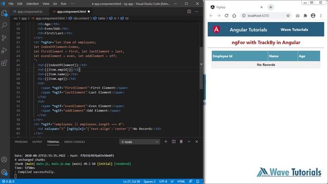Go to Chrome home page
Viewport: 328px width, 184px height.
pos(234,16)
